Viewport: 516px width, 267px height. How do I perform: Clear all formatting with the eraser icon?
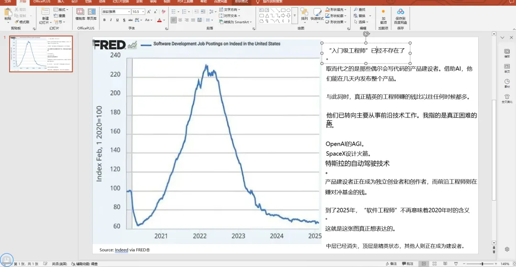[x=163, y=12]
